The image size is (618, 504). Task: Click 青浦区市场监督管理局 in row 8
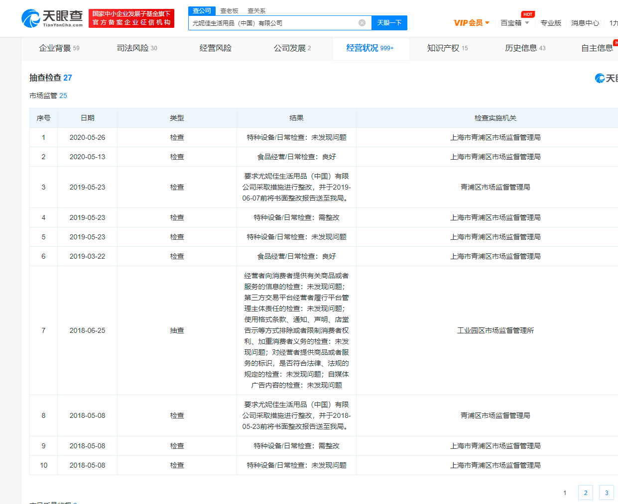(495, 415)
